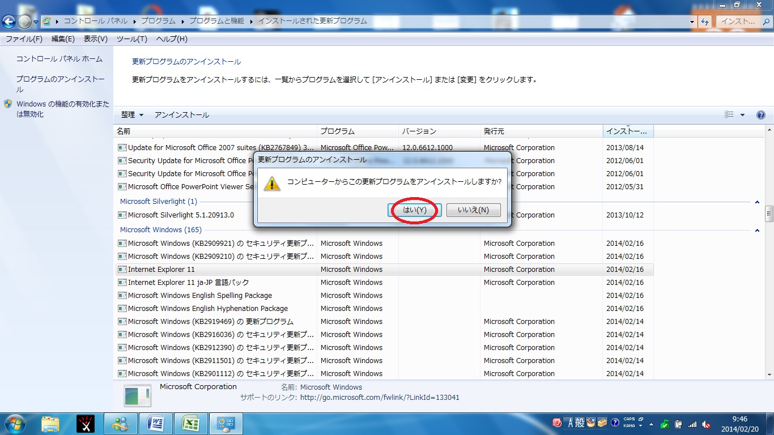774x435 pixels.
Task: Collapse the Microsoft Windows (165) group
Action: point(757,231)
